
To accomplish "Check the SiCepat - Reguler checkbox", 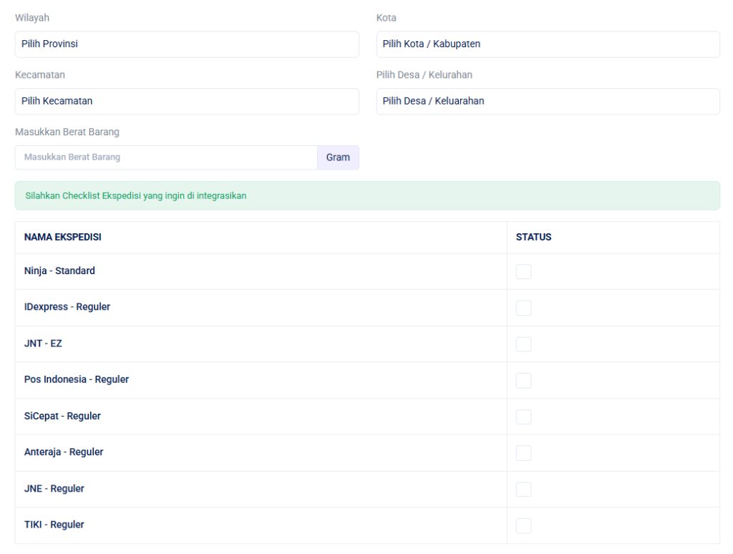I will click(524, 417).
